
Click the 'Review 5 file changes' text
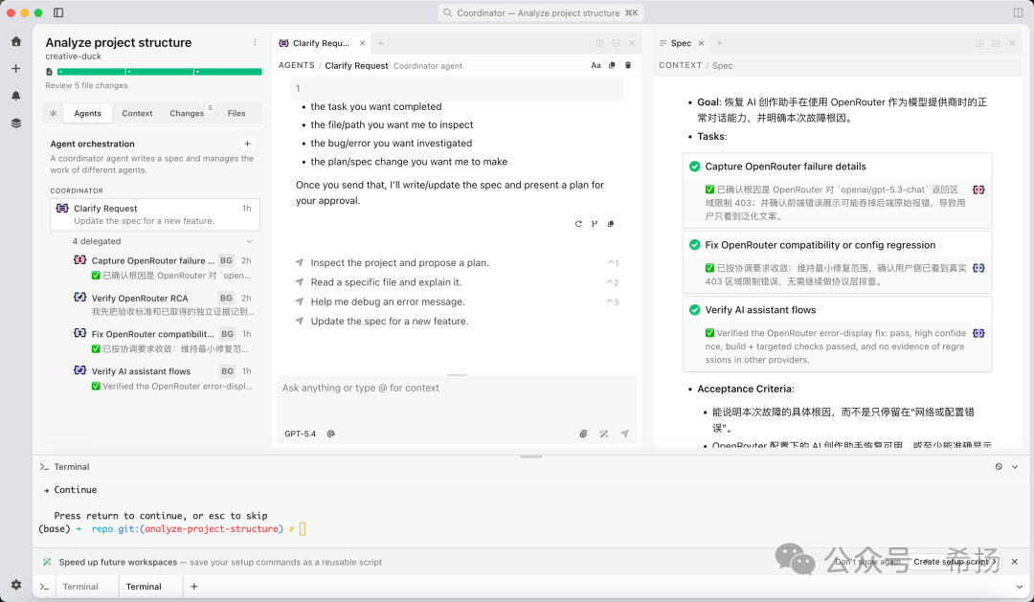(86, 86)
